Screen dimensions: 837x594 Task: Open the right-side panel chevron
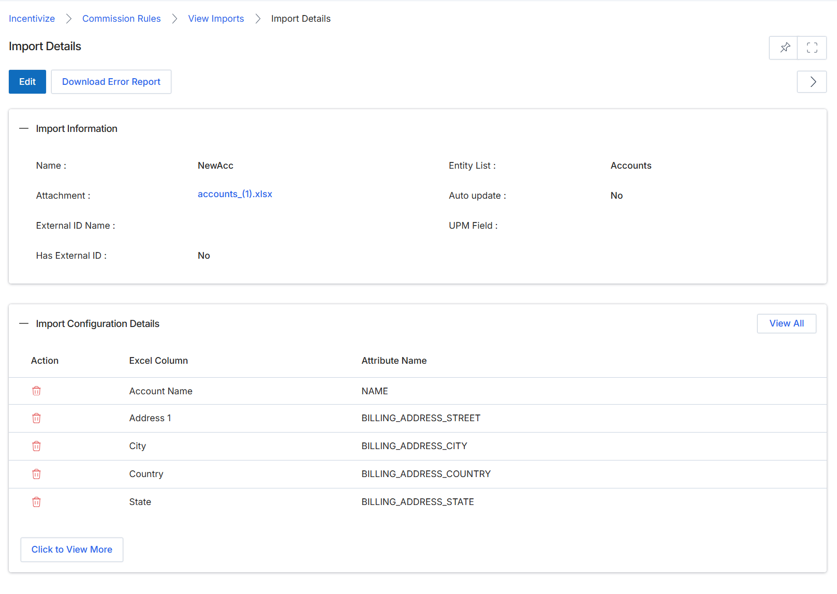point(812,82)
